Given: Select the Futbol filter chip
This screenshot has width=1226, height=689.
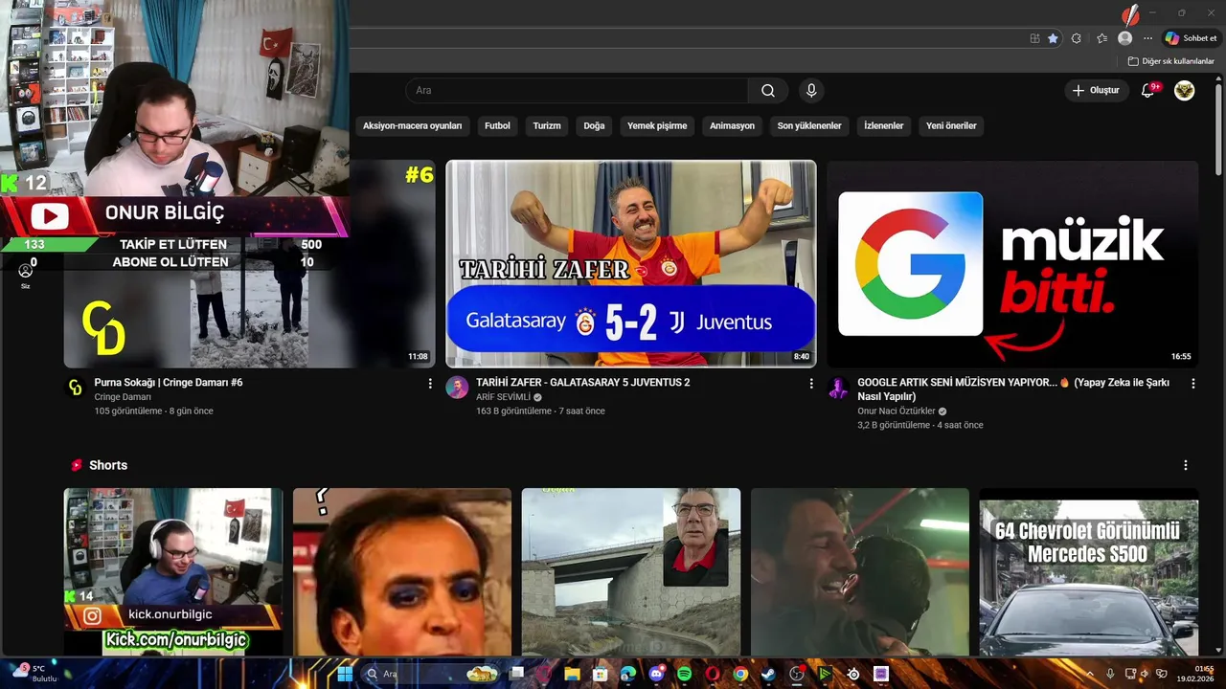Looking at the screenshot, I should [x=497, y=125].
